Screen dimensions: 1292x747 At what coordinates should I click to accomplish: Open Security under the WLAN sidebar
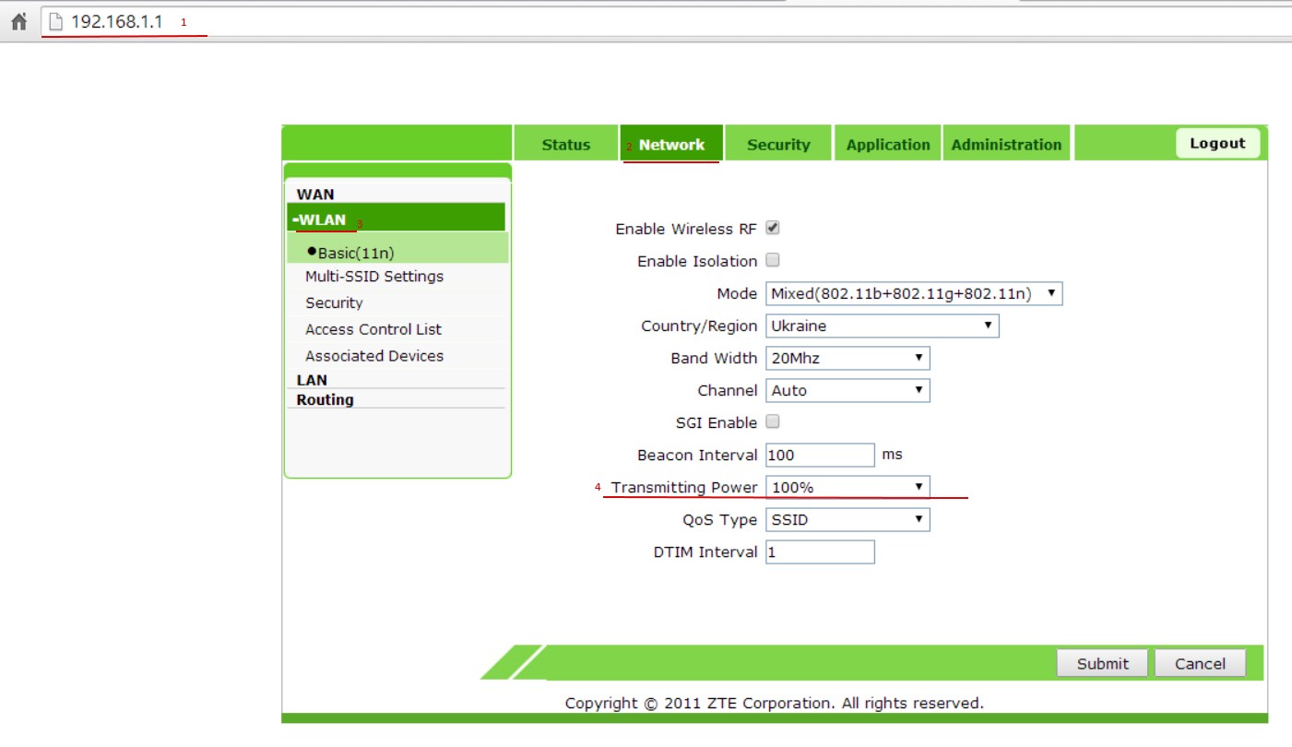coord(334,303)
